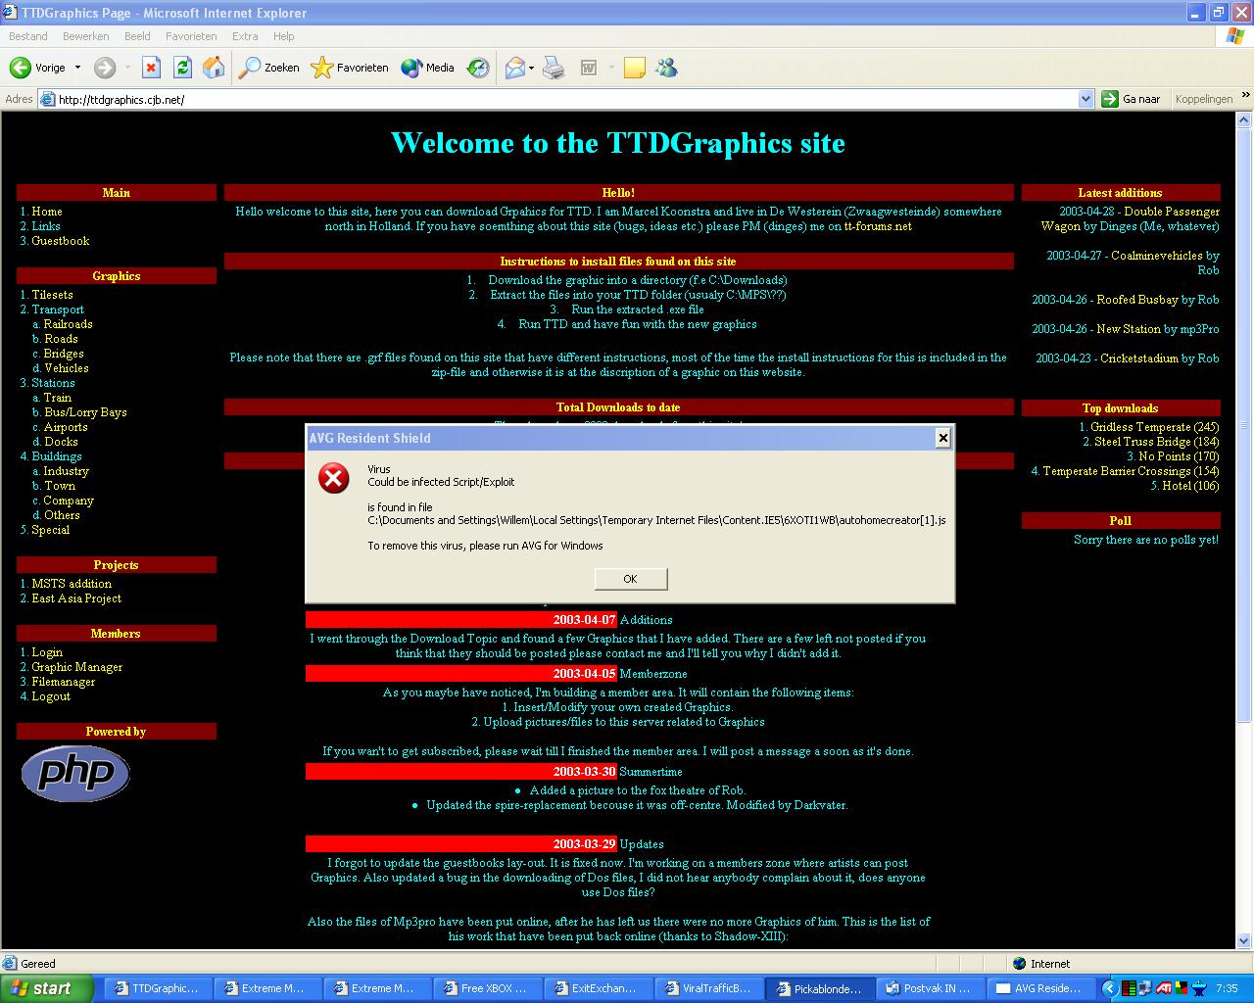Screen dimensions: 1254x1003
Task: Open the Favorieten star panel
Action: 350,68
